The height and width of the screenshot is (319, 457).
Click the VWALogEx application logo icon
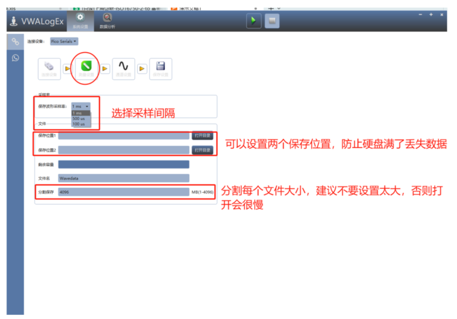point(13,22)
